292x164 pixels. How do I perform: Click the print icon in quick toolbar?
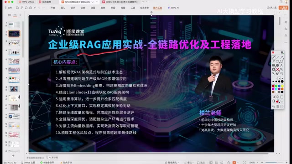26,8
